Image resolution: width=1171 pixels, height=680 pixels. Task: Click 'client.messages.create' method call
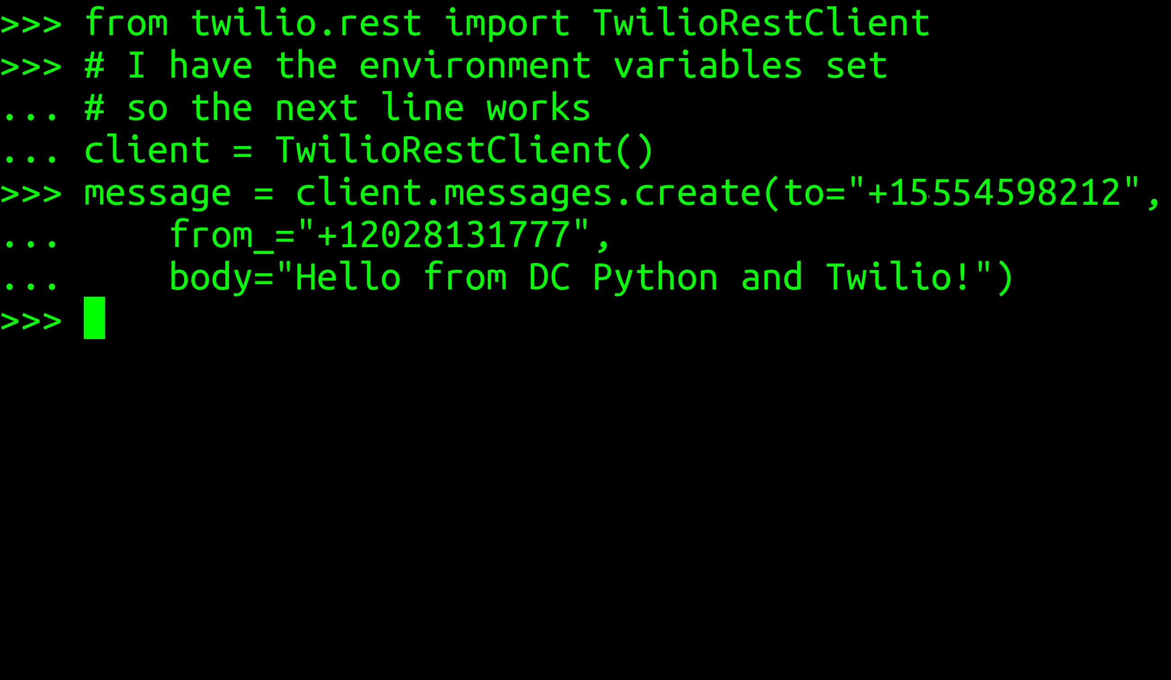(528, 193)
